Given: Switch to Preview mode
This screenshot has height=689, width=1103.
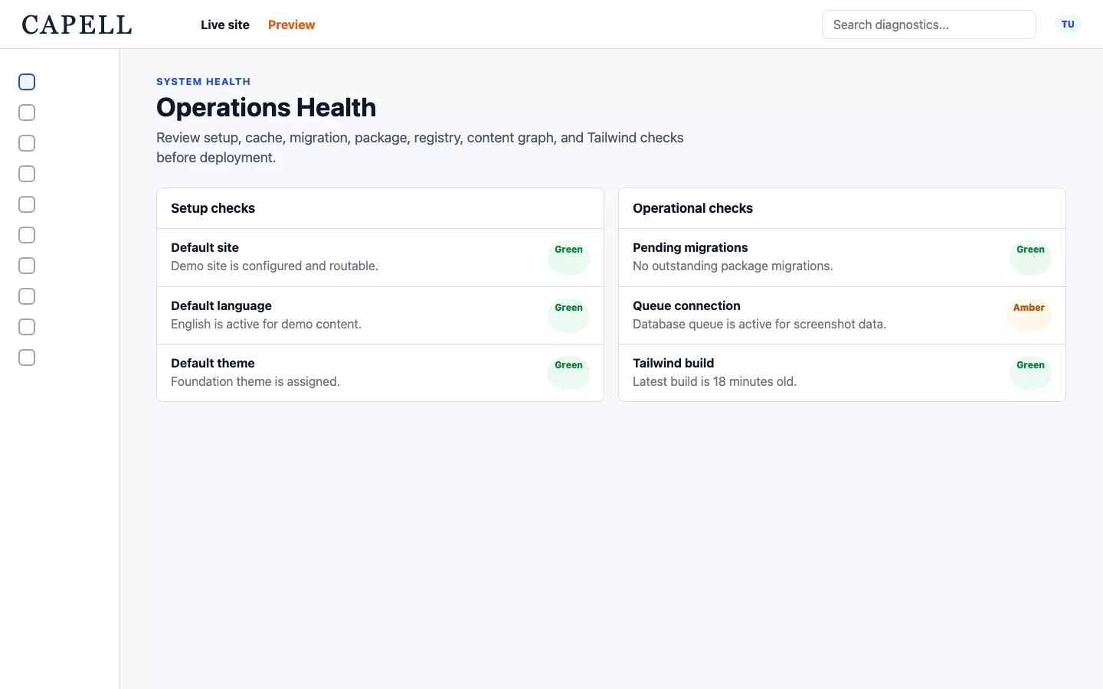Looking at the screenshot, I should (291, 24).
